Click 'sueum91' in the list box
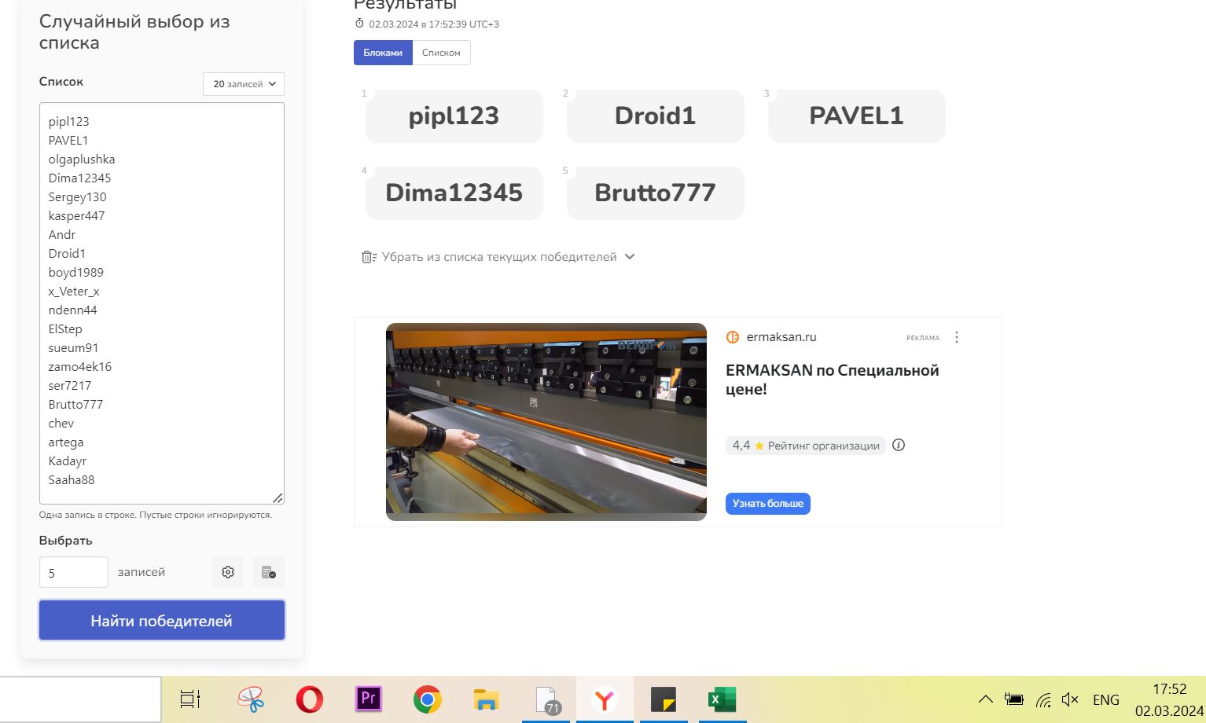Screen dimensions: 1206x723 point(74,348)
